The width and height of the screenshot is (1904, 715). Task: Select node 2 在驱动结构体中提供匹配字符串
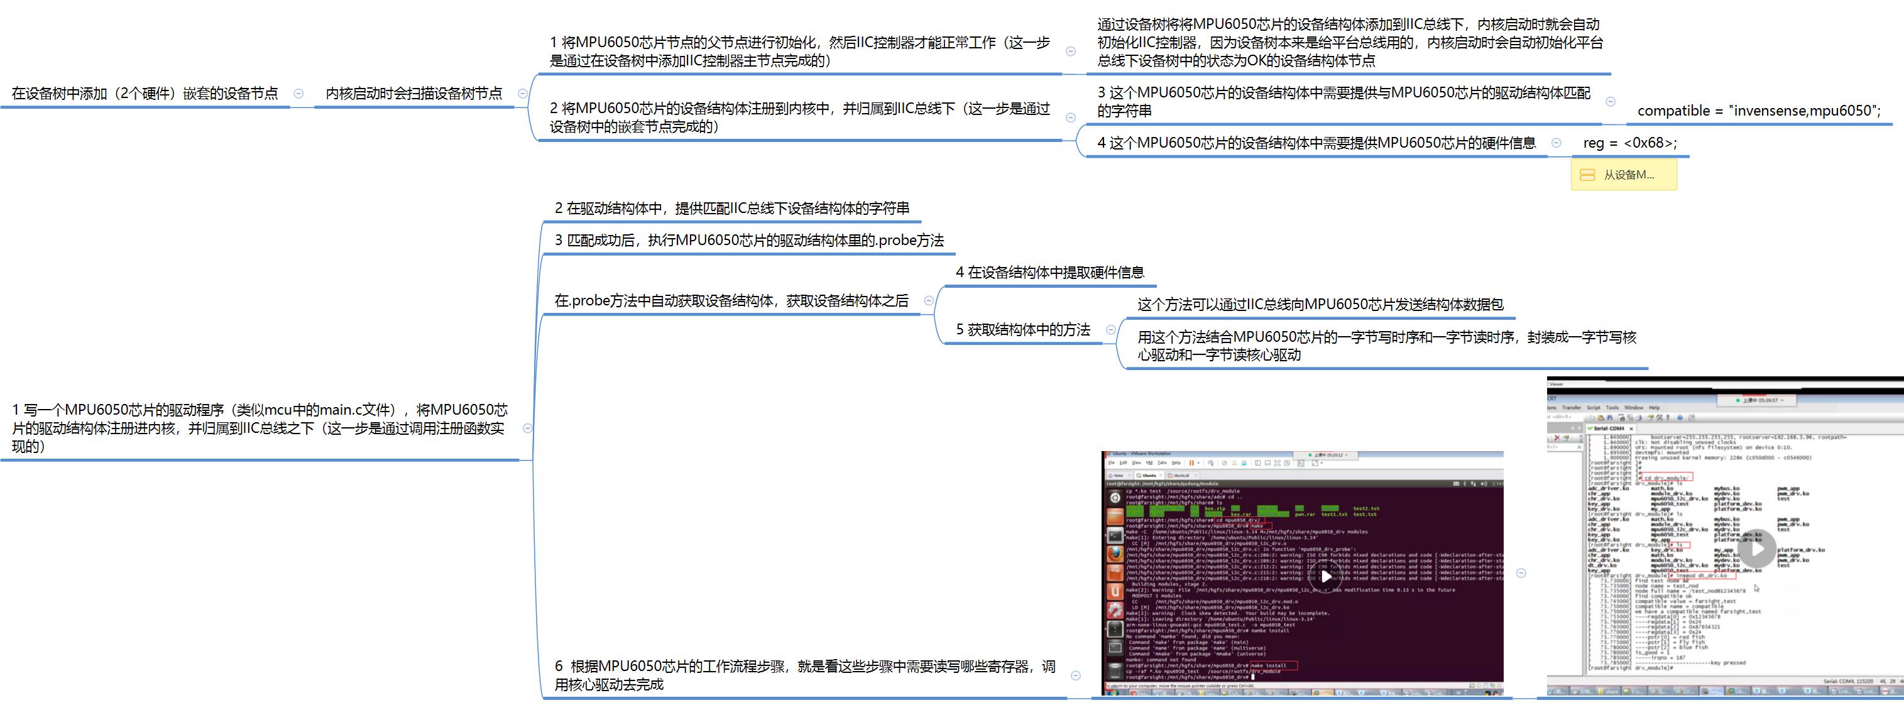(731, 209)
